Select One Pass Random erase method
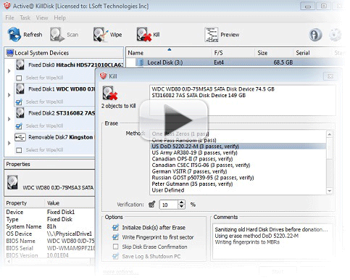Image resolution: width=350 pixels, height=280 pixels. coord(184,140)
